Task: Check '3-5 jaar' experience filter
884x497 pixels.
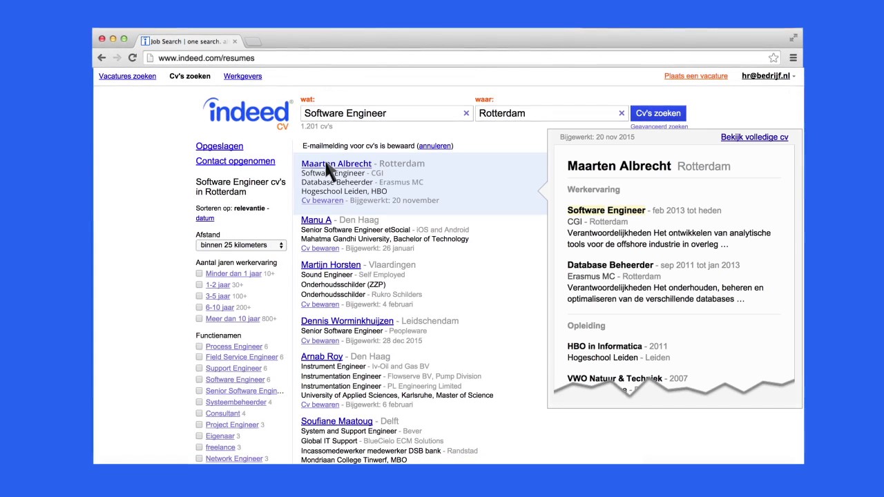Action: pos(199,296)
